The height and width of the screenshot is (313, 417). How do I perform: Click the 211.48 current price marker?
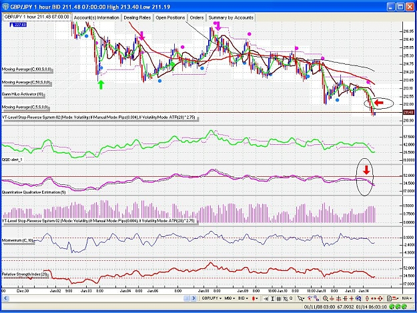coord(408,113)
